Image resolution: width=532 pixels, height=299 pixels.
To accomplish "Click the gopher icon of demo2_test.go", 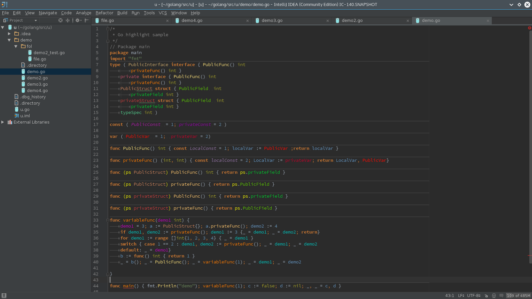I will click(30, 52).
